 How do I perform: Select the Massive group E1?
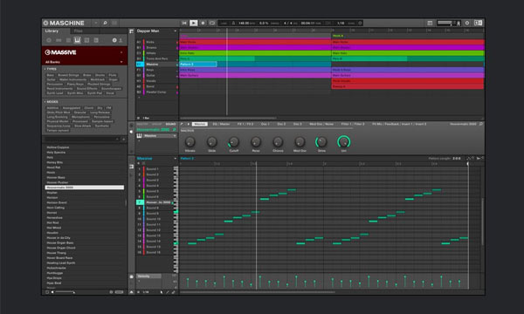(156, 64)
